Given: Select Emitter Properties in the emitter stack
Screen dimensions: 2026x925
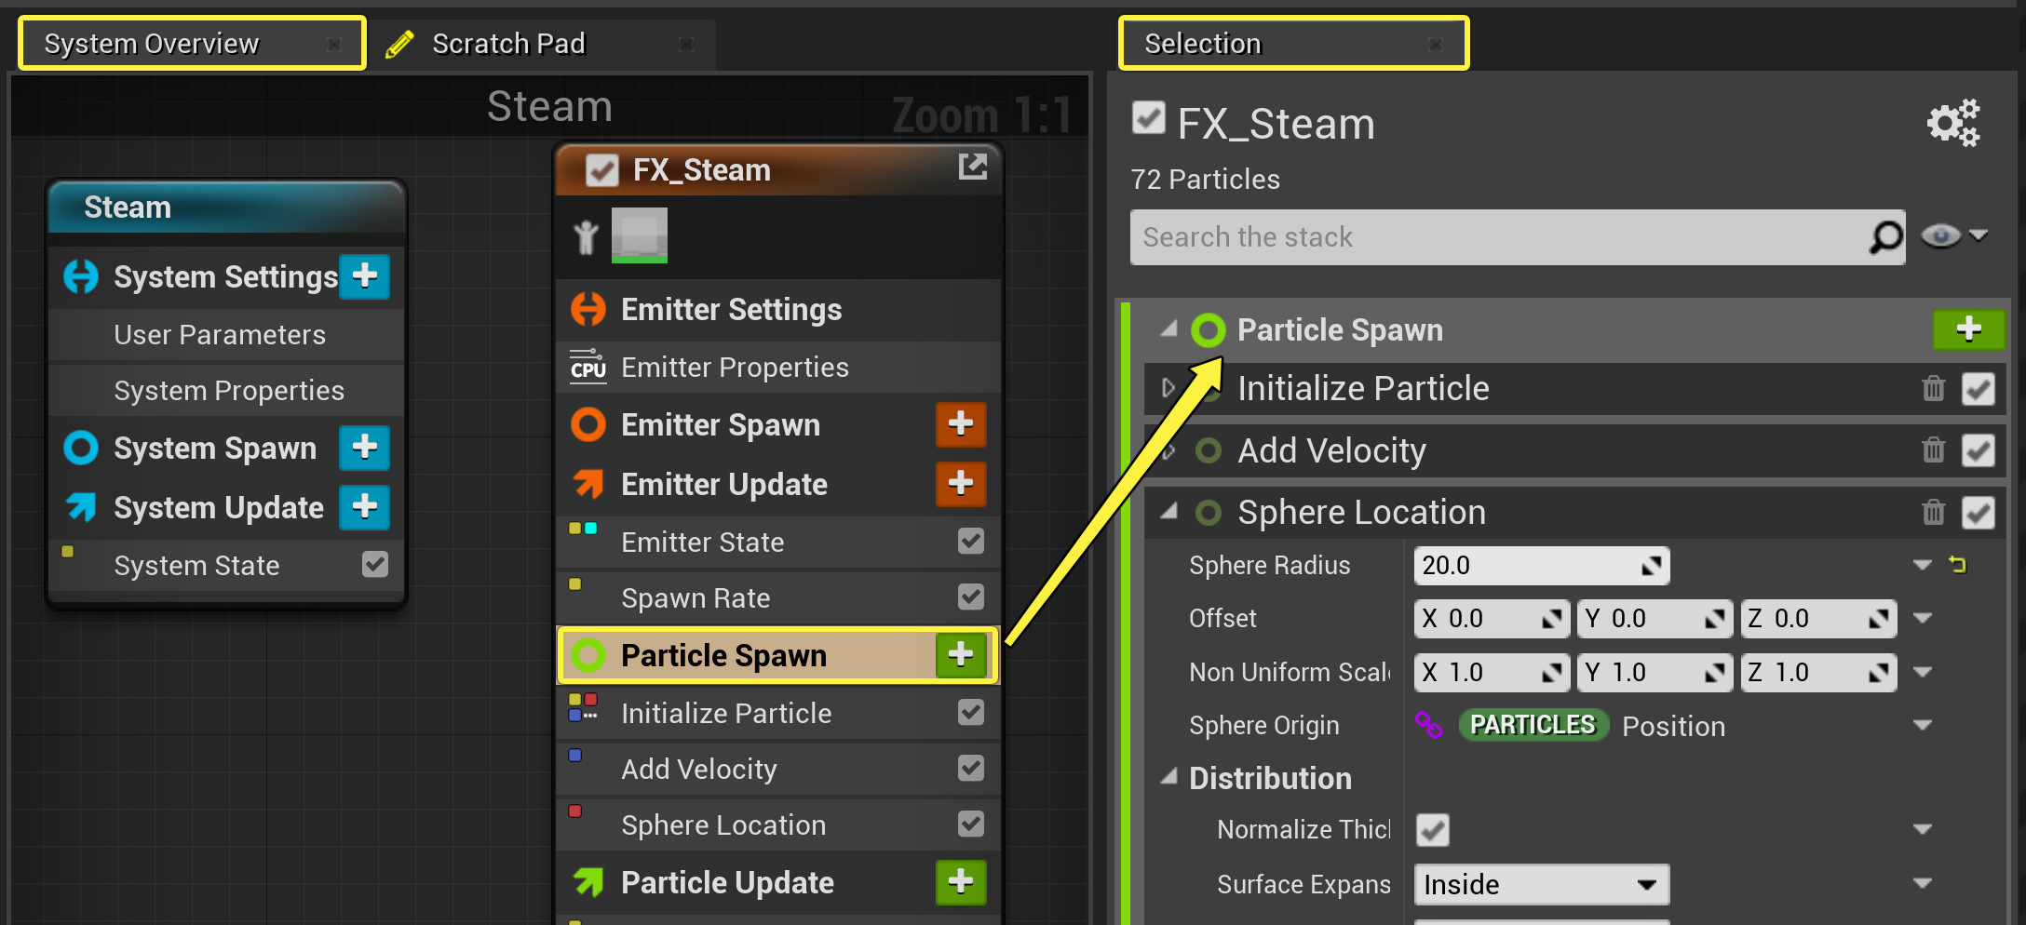Looking at the screenshot, I should (734, 368).
